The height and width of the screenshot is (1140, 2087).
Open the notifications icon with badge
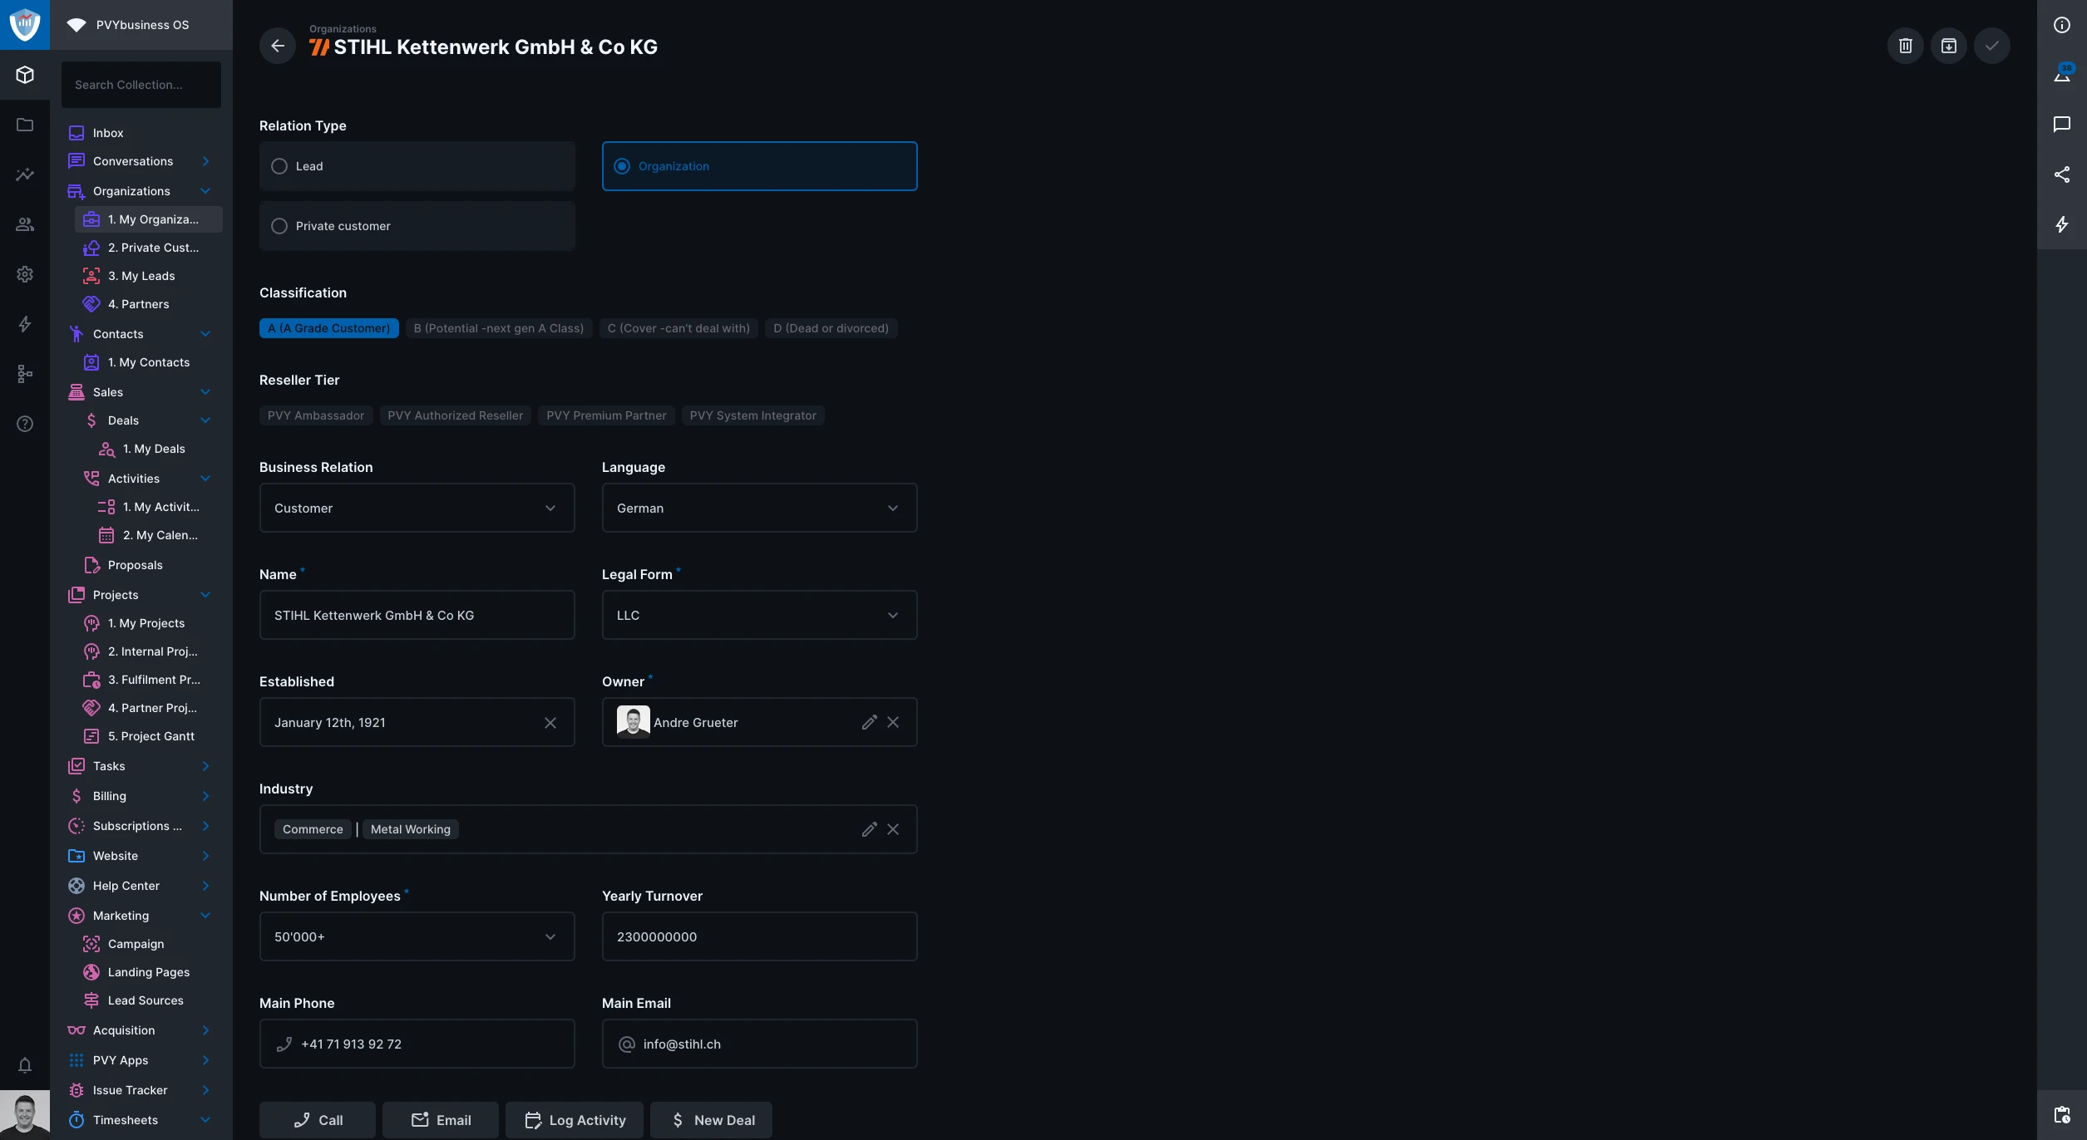pyautogui.click(x=2062, y=75)
